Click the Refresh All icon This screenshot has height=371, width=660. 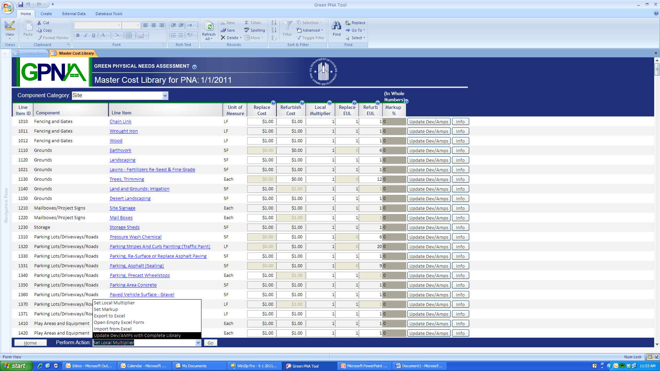pyautogui.click(x=209, y=26)
